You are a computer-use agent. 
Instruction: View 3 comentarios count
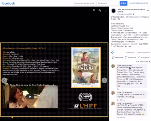(130, 53)
